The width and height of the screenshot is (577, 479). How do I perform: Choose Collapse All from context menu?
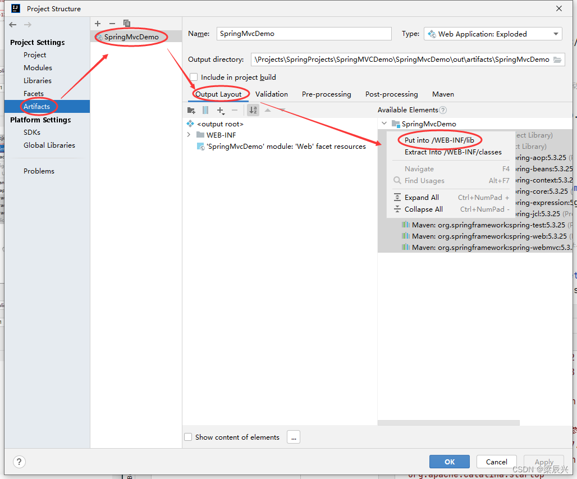pos(451,209)
